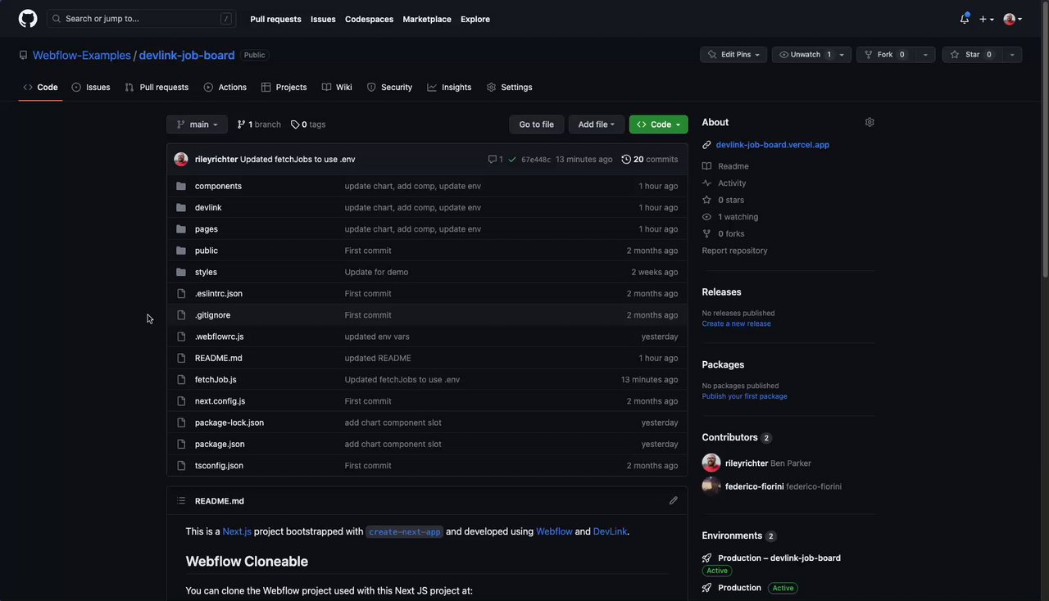
Task: Click the styles folder icon
Action: pos(181,272)
